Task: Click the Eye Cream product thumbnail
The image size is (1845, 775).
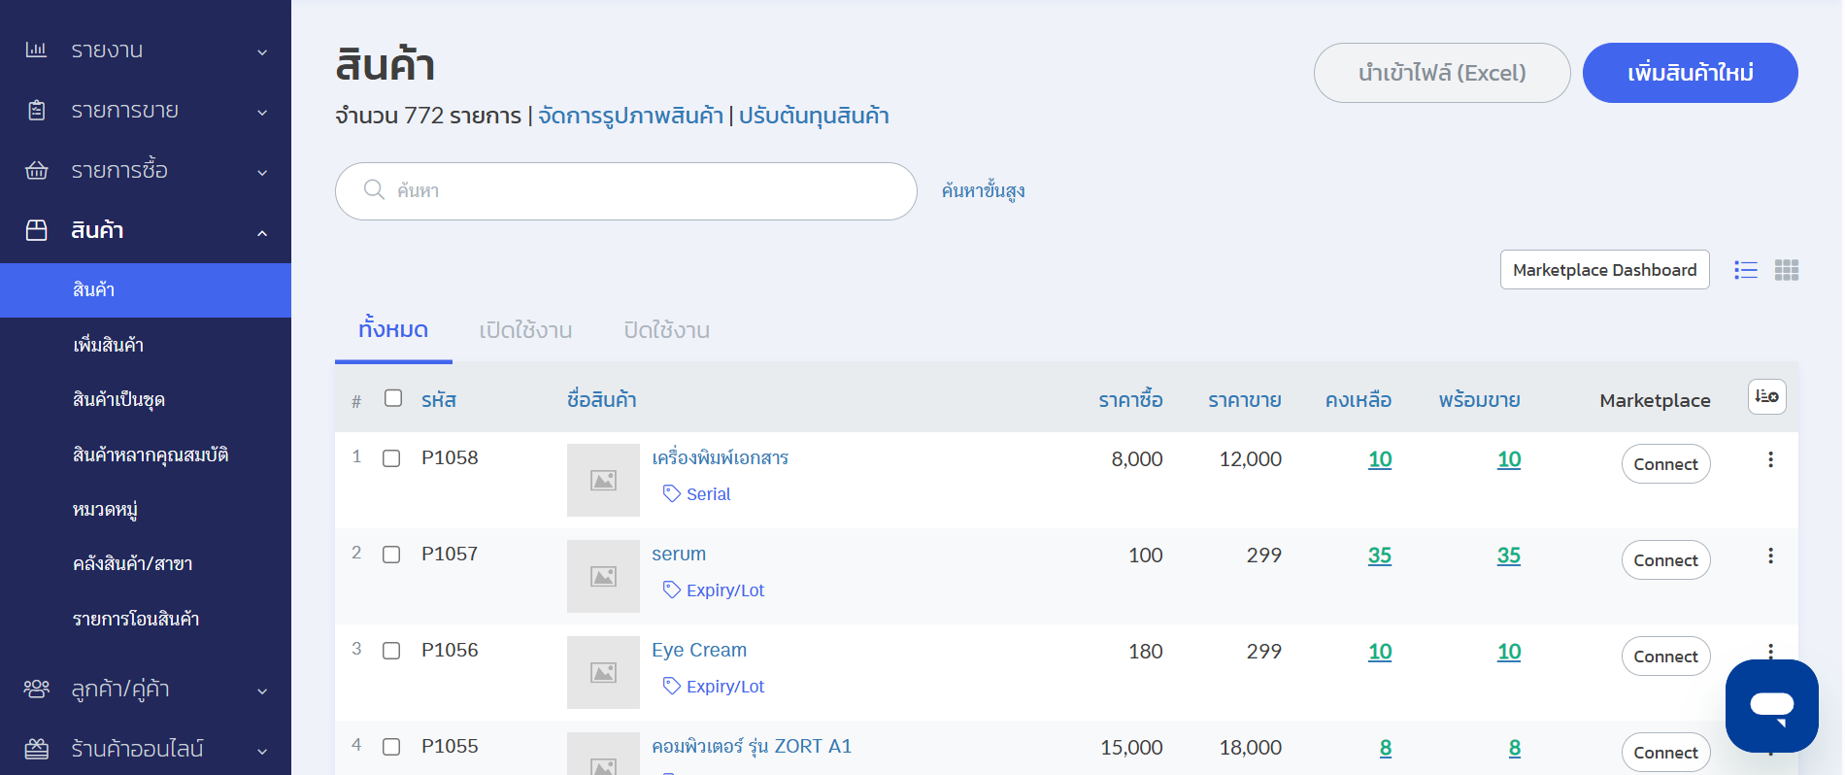Action: pos(603,672)
